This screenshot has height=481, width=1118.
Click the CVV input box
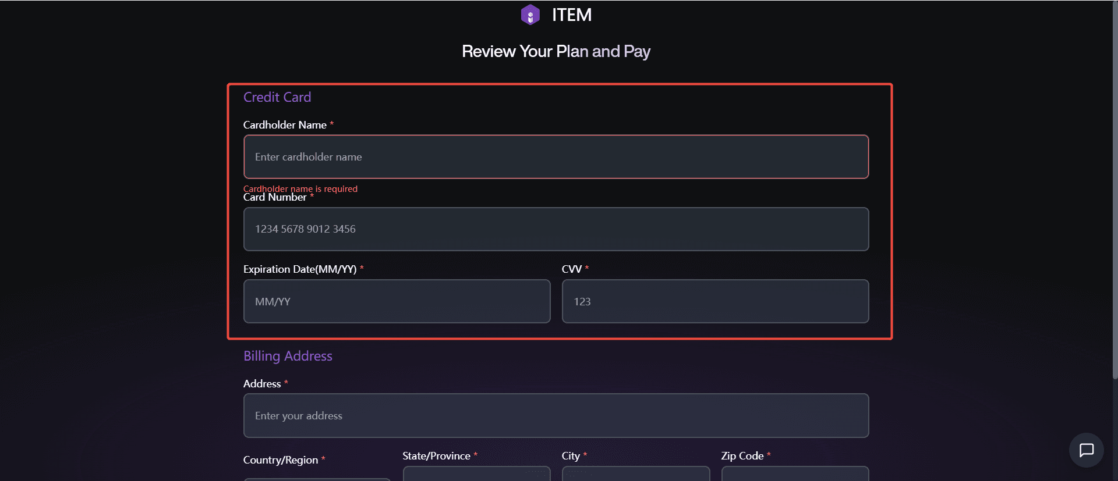[715, 301]
